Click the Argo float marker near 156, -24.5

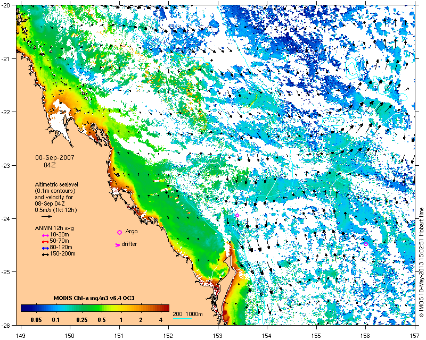[x=366, y=244]
